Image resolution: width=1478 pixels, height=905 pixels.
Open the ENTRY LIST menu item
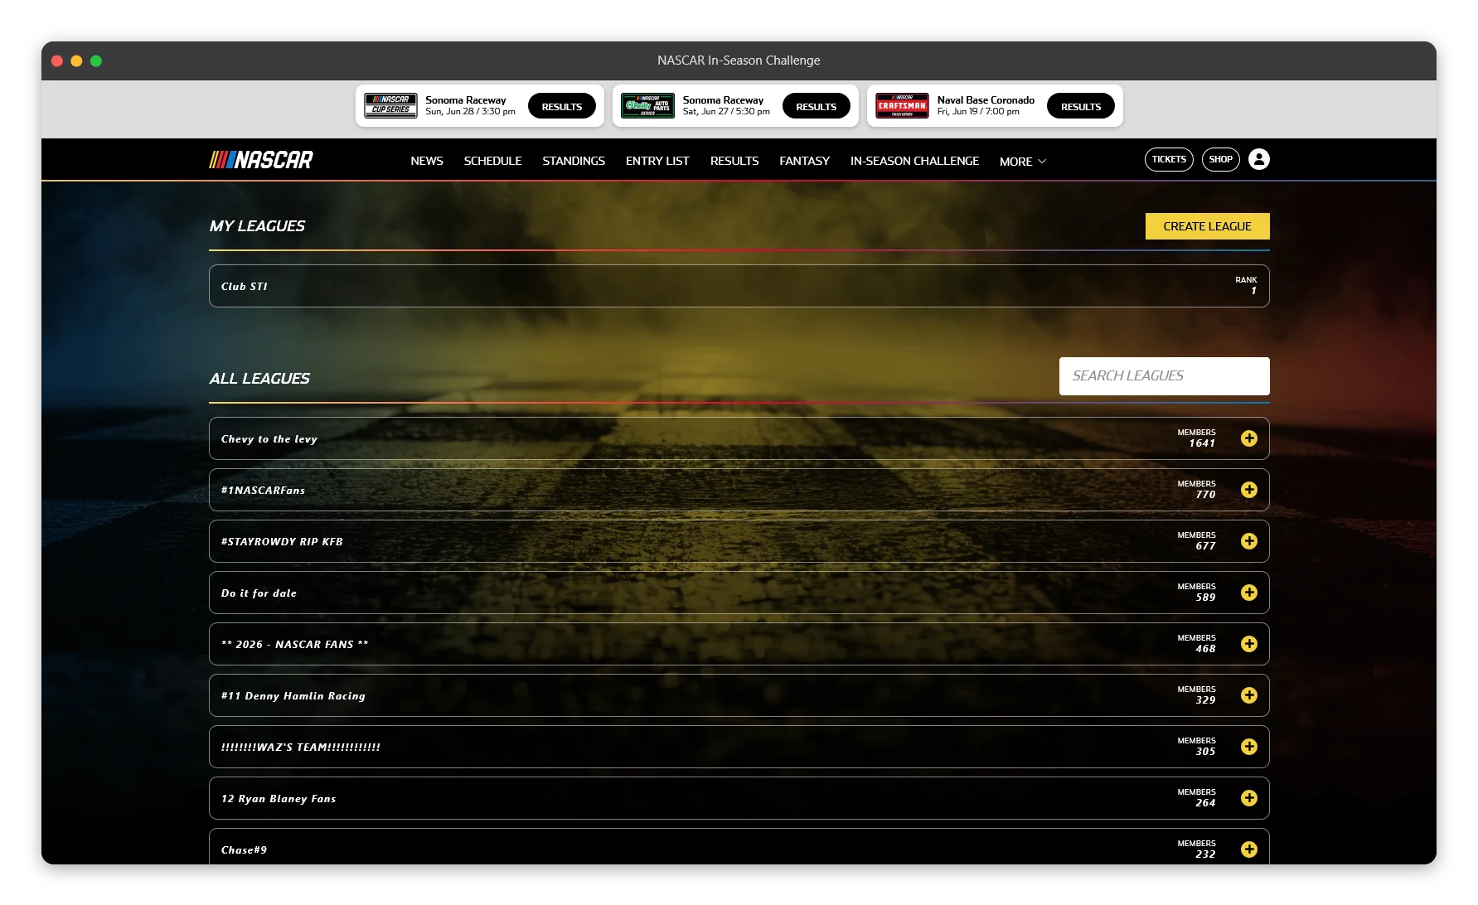coord(657,161)
